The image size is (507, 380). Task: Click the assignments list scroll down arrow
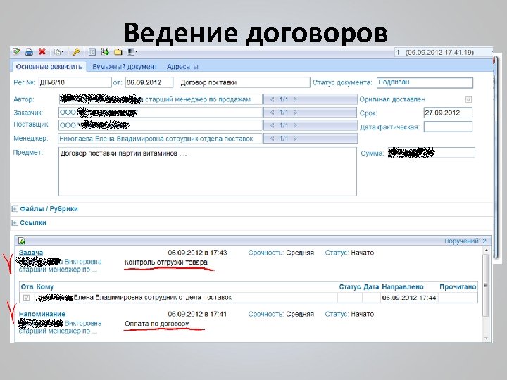(x=486, y=338)
